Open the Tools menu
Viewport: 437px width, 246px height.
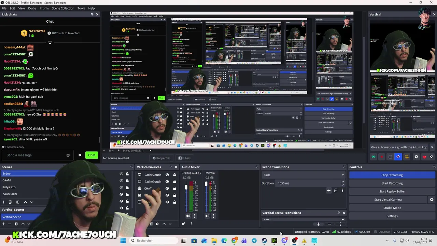click(81, 8)
